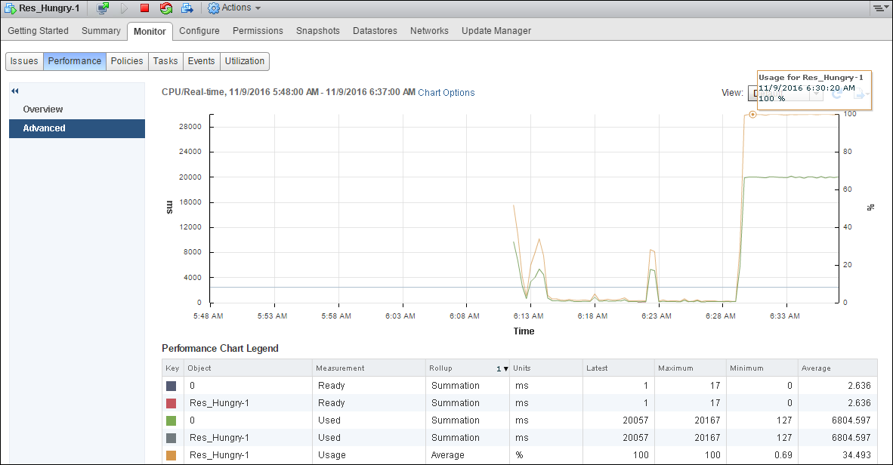
Task: View the Snapshots tab
Action: pos(318,31)
